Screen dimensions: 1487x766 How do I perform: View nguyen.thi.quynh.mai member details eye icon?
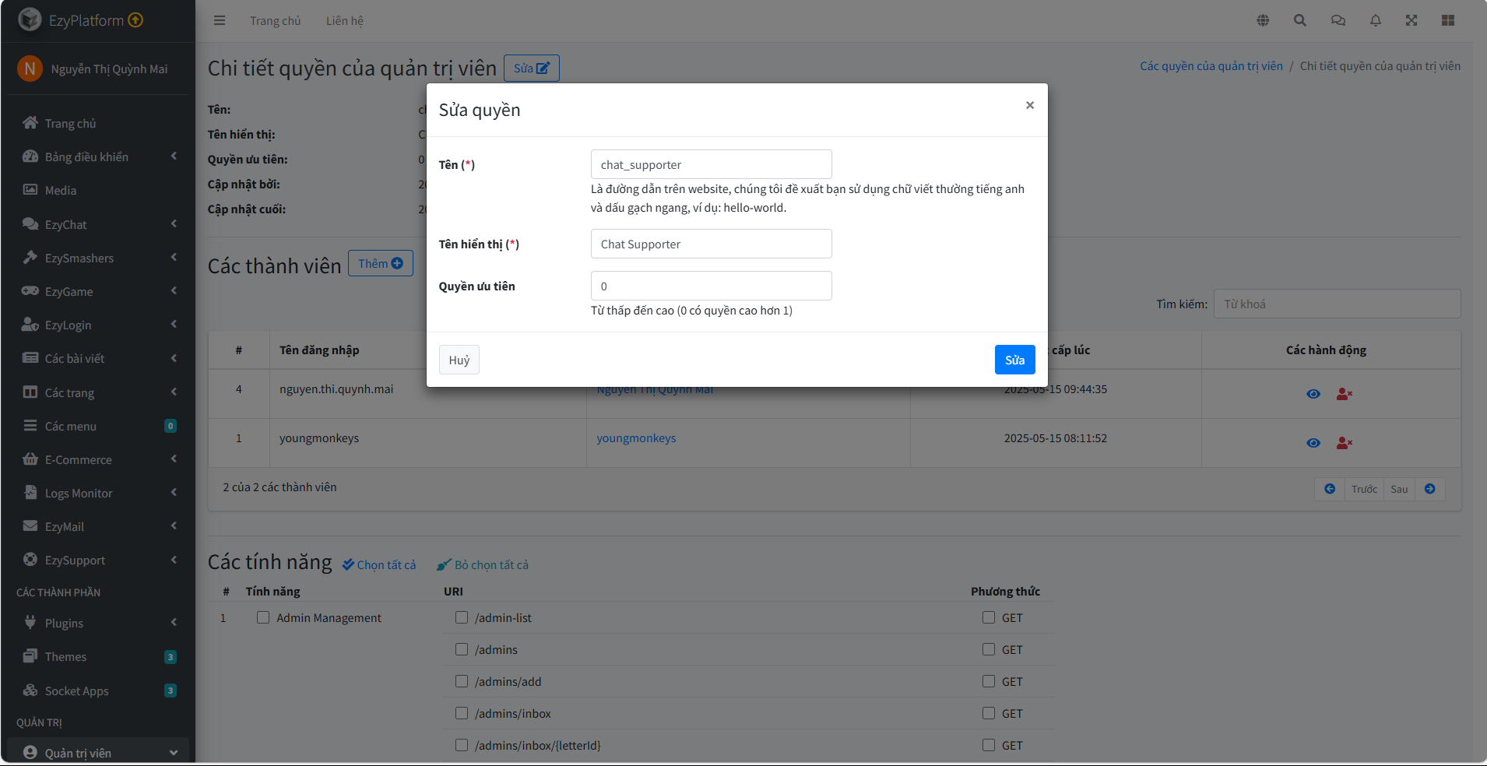pos(1313,394)
